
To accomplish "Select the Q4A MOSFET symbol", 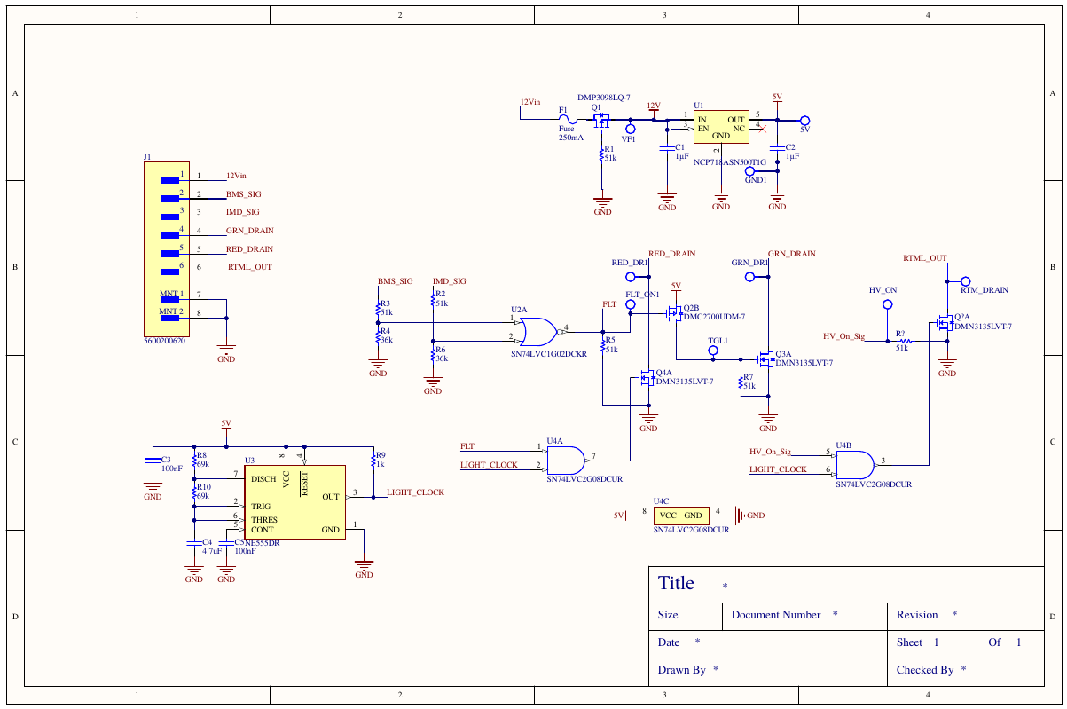I will pos(646,378).
